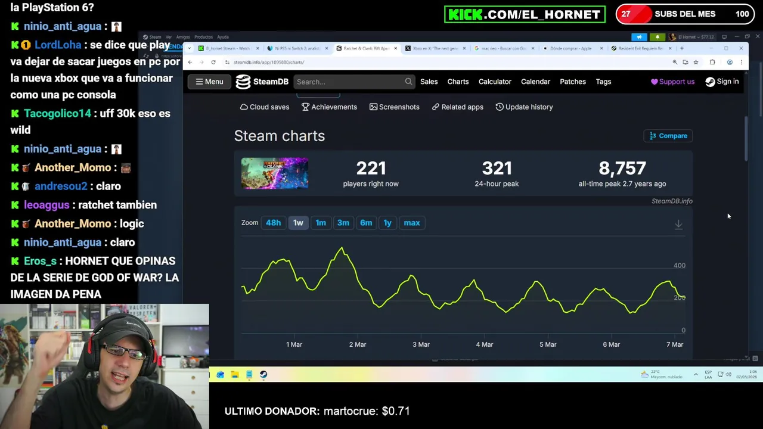This screenshot has width=763, height=429.
Task: Open the Patches page
Action: coord(573,82)
